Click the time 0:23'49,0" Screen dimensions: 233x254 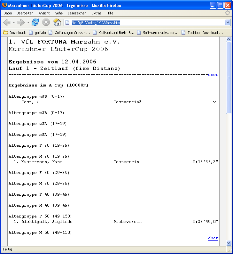point(205,221)
